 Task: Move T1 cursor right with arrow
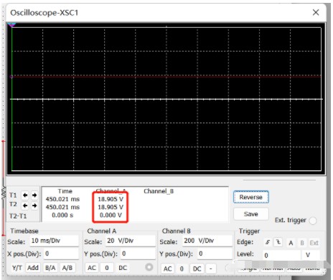coord(34,195)
